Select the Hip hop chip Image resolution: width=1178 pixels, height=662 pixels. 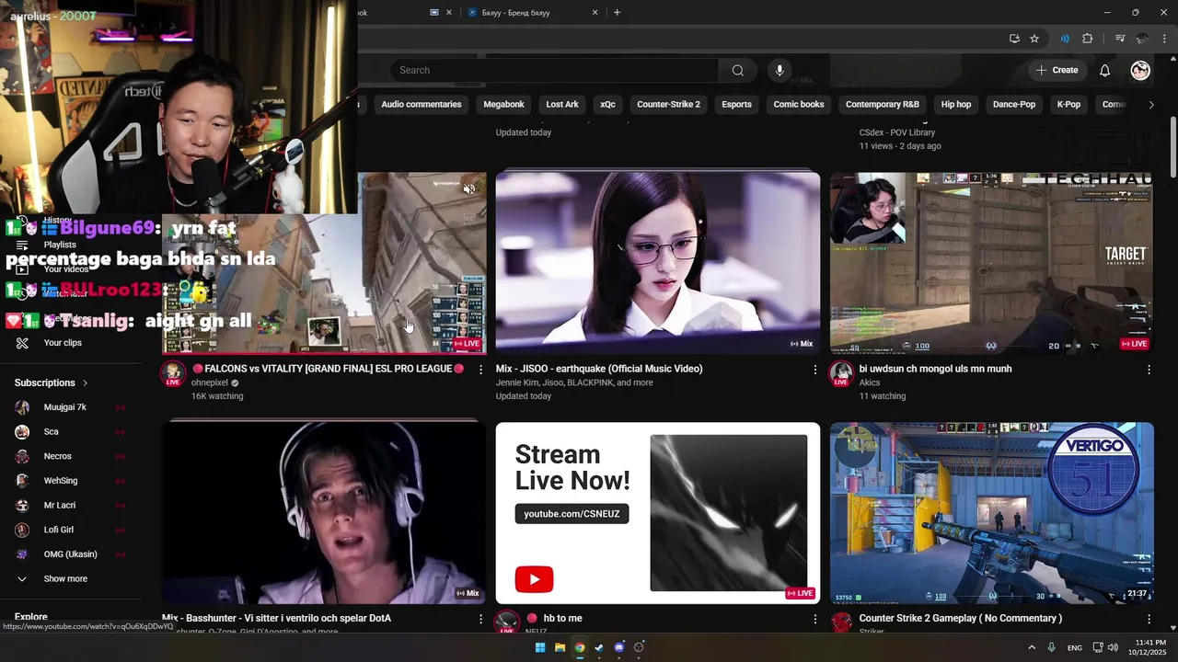pos(955,105)
